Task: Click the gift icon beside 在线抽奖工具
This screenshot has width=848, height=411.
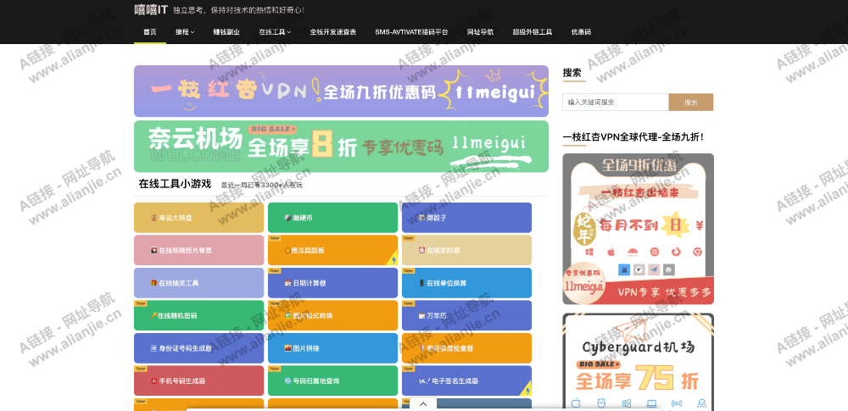Action: click(x=154, y=283)
